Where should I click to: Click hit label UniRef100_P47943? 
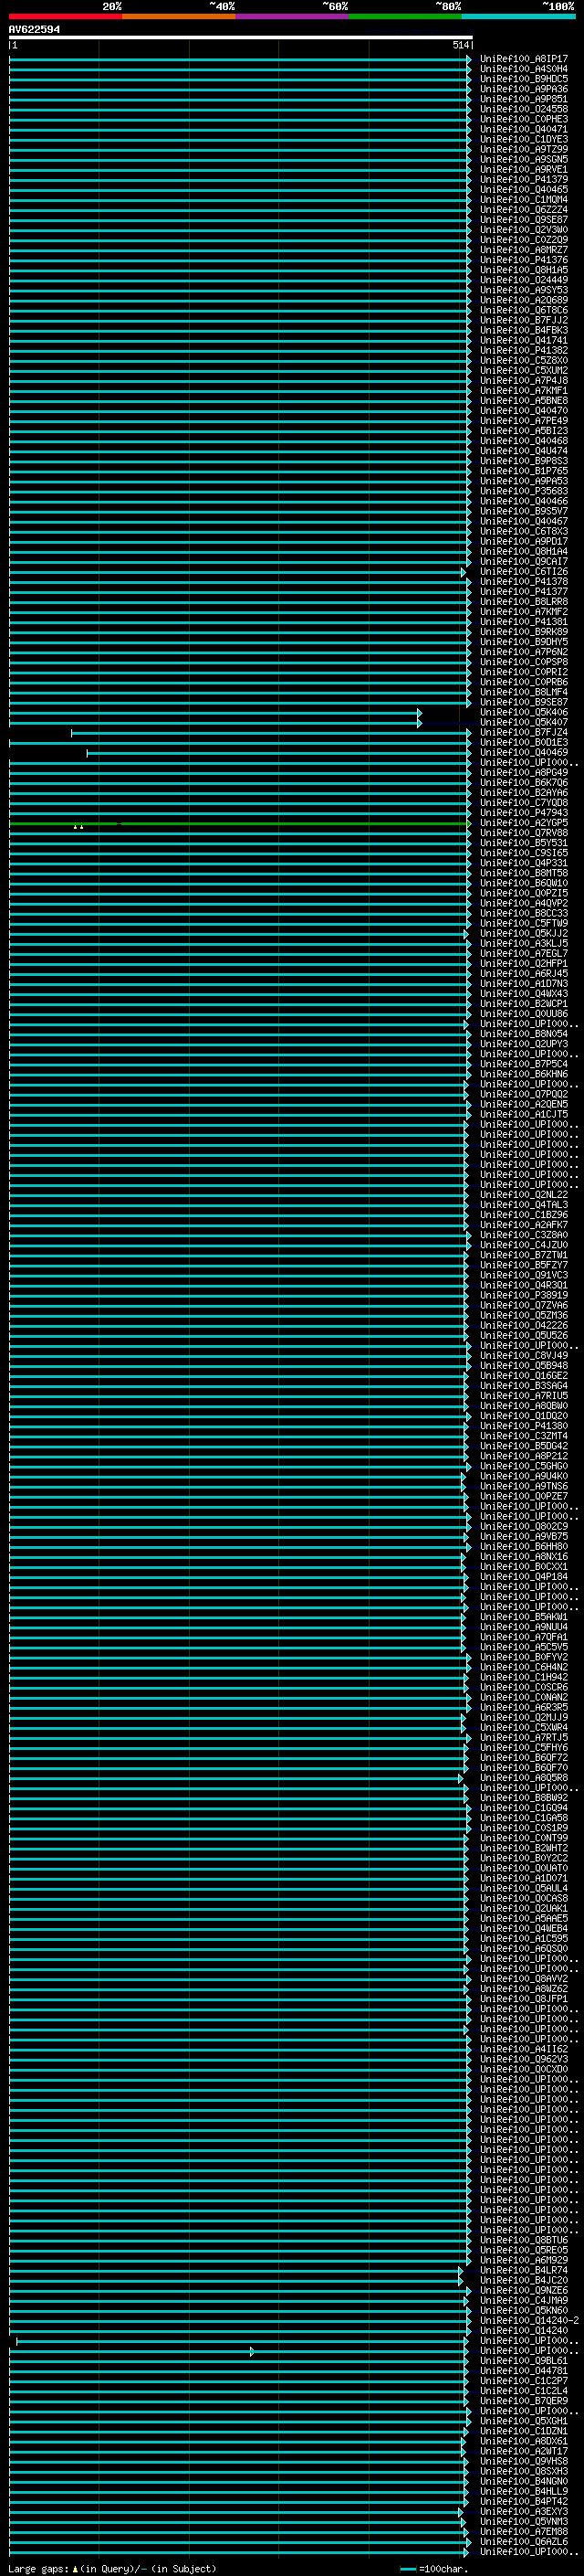[523, 813]
